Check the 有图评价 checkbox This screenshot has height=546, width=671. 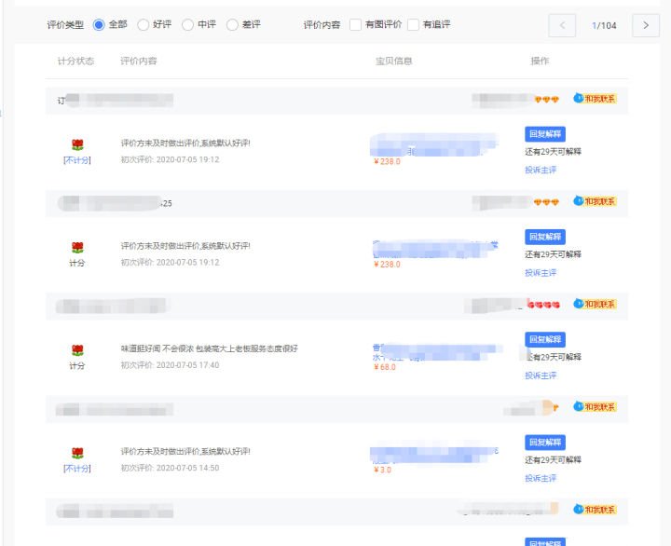[355, 25]
